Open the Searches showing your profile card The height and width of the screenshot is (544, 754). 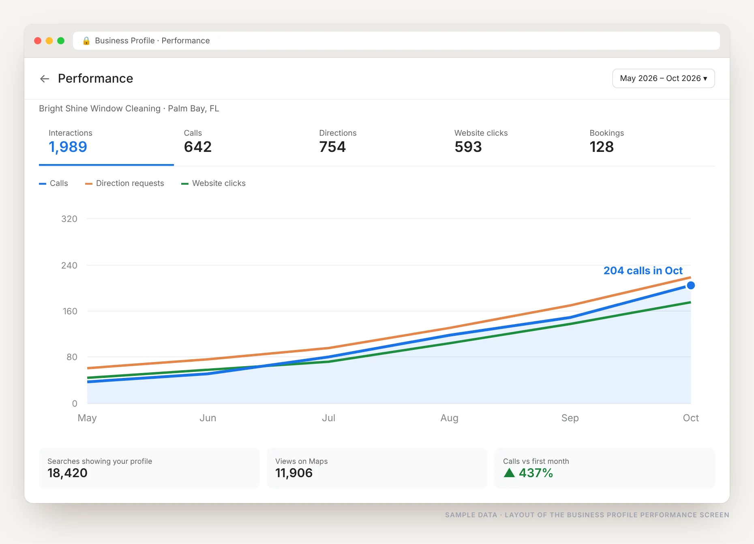[x=149, y=468]
